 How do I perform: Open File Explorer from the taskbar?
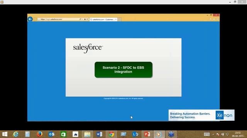point(87,134)
